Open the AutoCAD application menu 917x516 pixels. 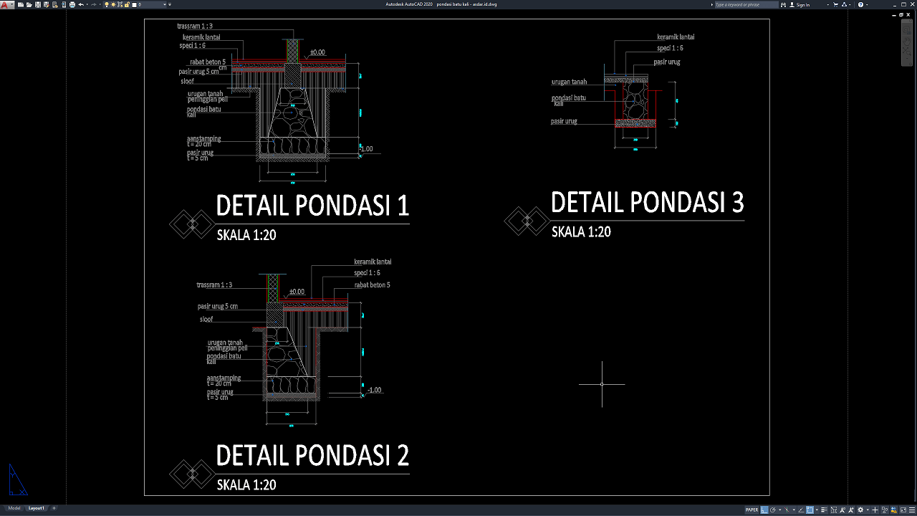click(5, 4)
